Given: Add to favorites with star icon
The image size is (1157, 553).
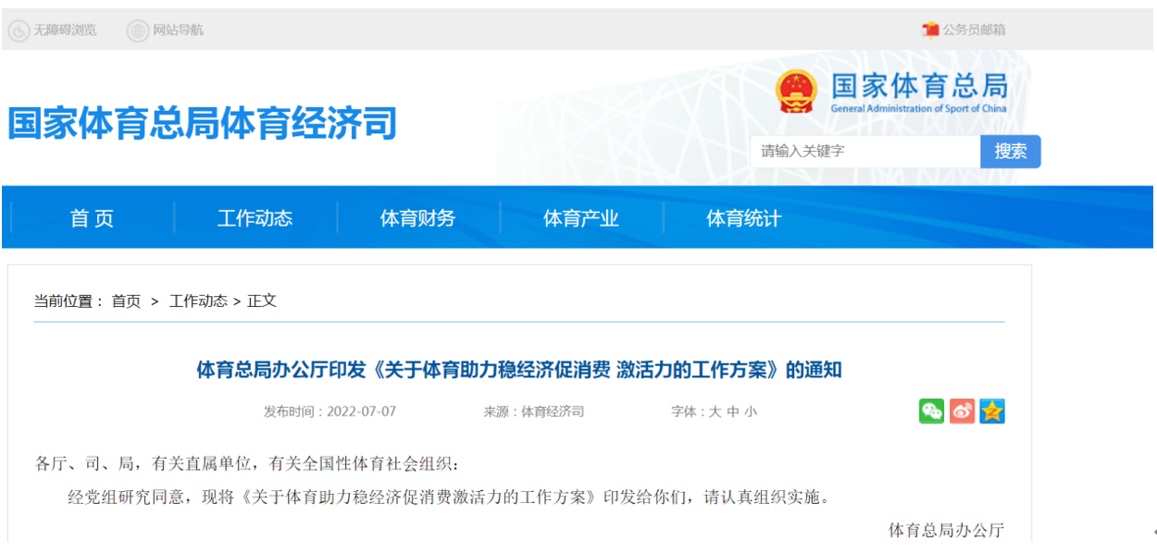Looking at the screenshot, I should tap(992, 412).
